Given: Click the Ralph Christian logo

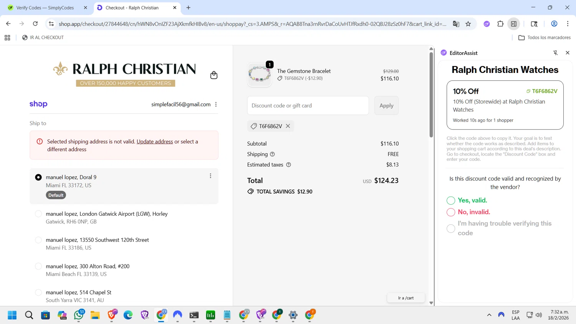Looking at the screenshot, I should pos(124,74).
